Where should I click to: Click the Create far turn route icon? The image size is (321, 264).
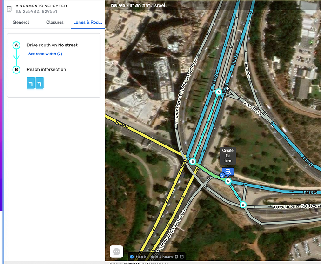coord(228,172)
